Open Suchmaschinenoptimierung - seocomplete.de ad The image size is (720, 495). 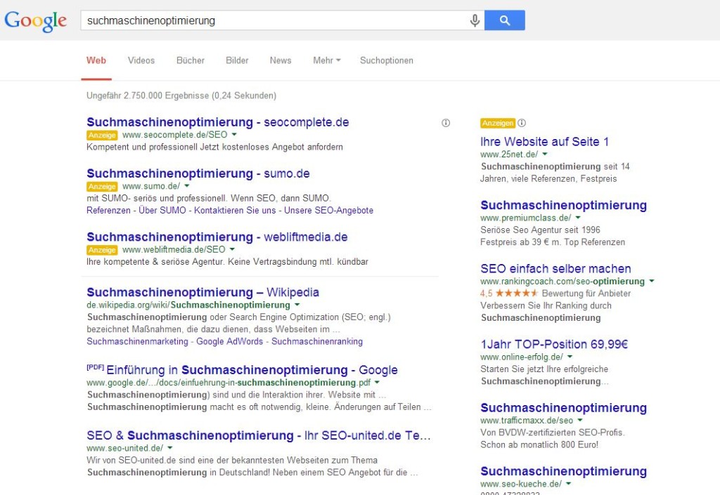(218, 122)
